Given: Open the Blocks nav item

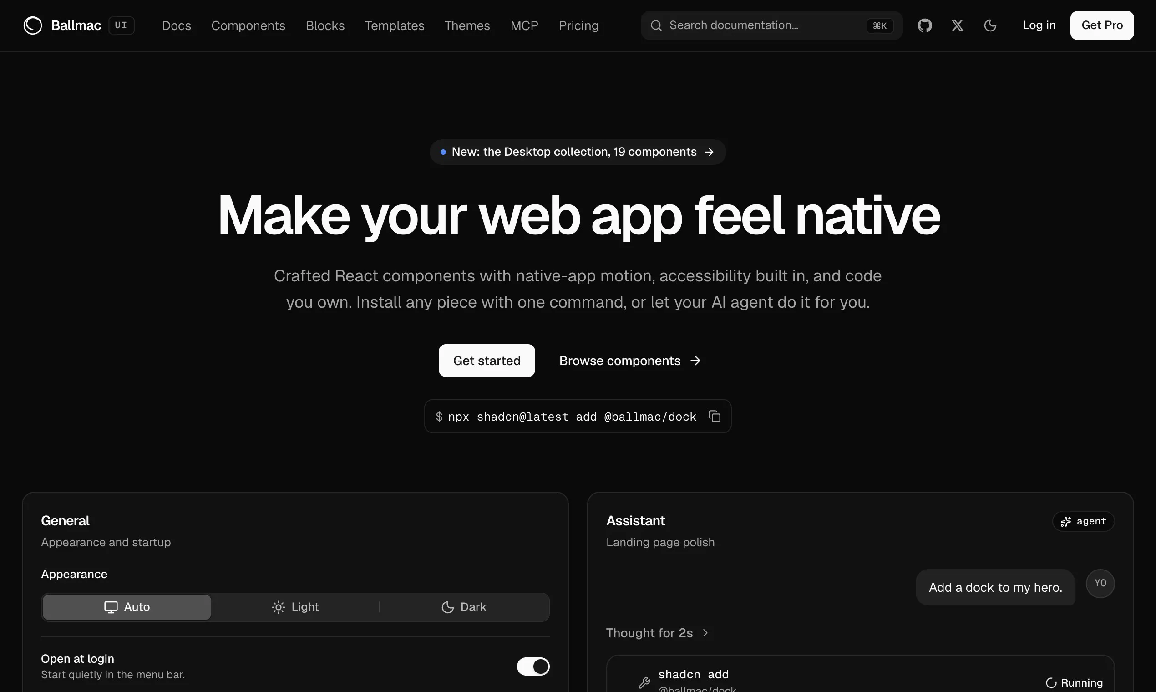Looking at the screenshot, I should [x=325, y=25].
